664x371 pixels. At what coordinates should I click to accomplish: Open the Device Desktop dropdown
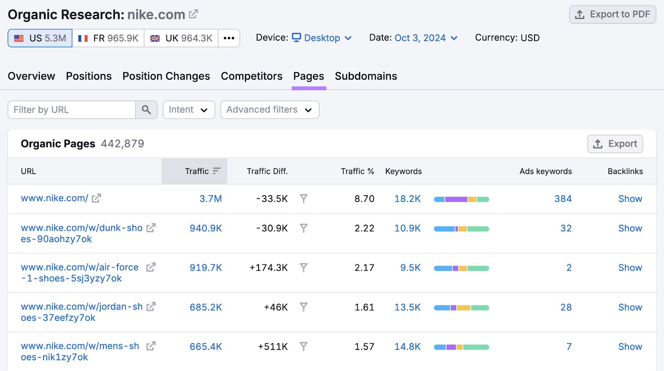tap(322, 38)
